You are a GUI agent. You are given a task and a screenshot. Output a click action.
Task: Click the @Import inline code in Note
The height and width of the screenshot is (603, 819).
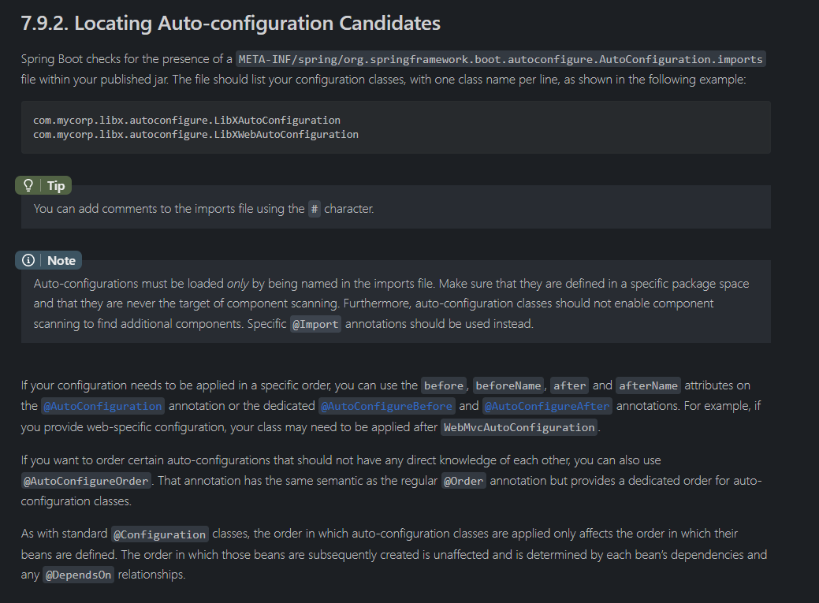pyautogui.click(x=315, y=325)
